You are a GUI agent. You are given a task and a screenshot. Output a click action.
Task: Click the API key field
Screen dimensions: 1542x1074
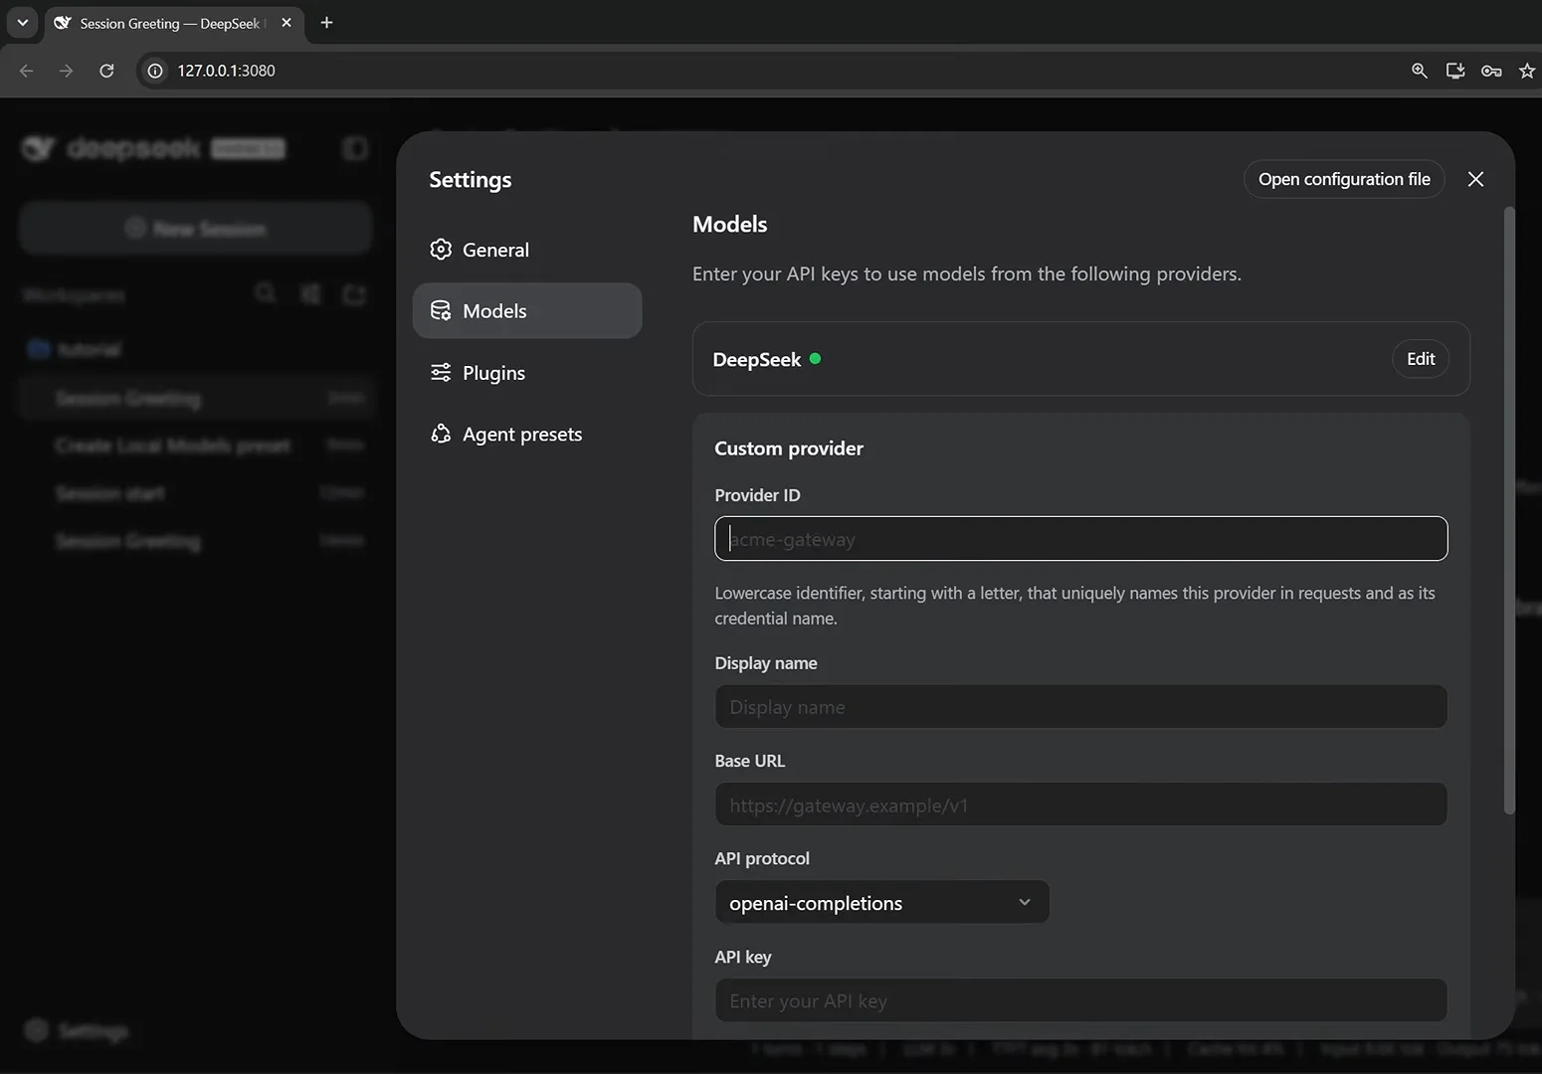(x=1080, y=1000)
